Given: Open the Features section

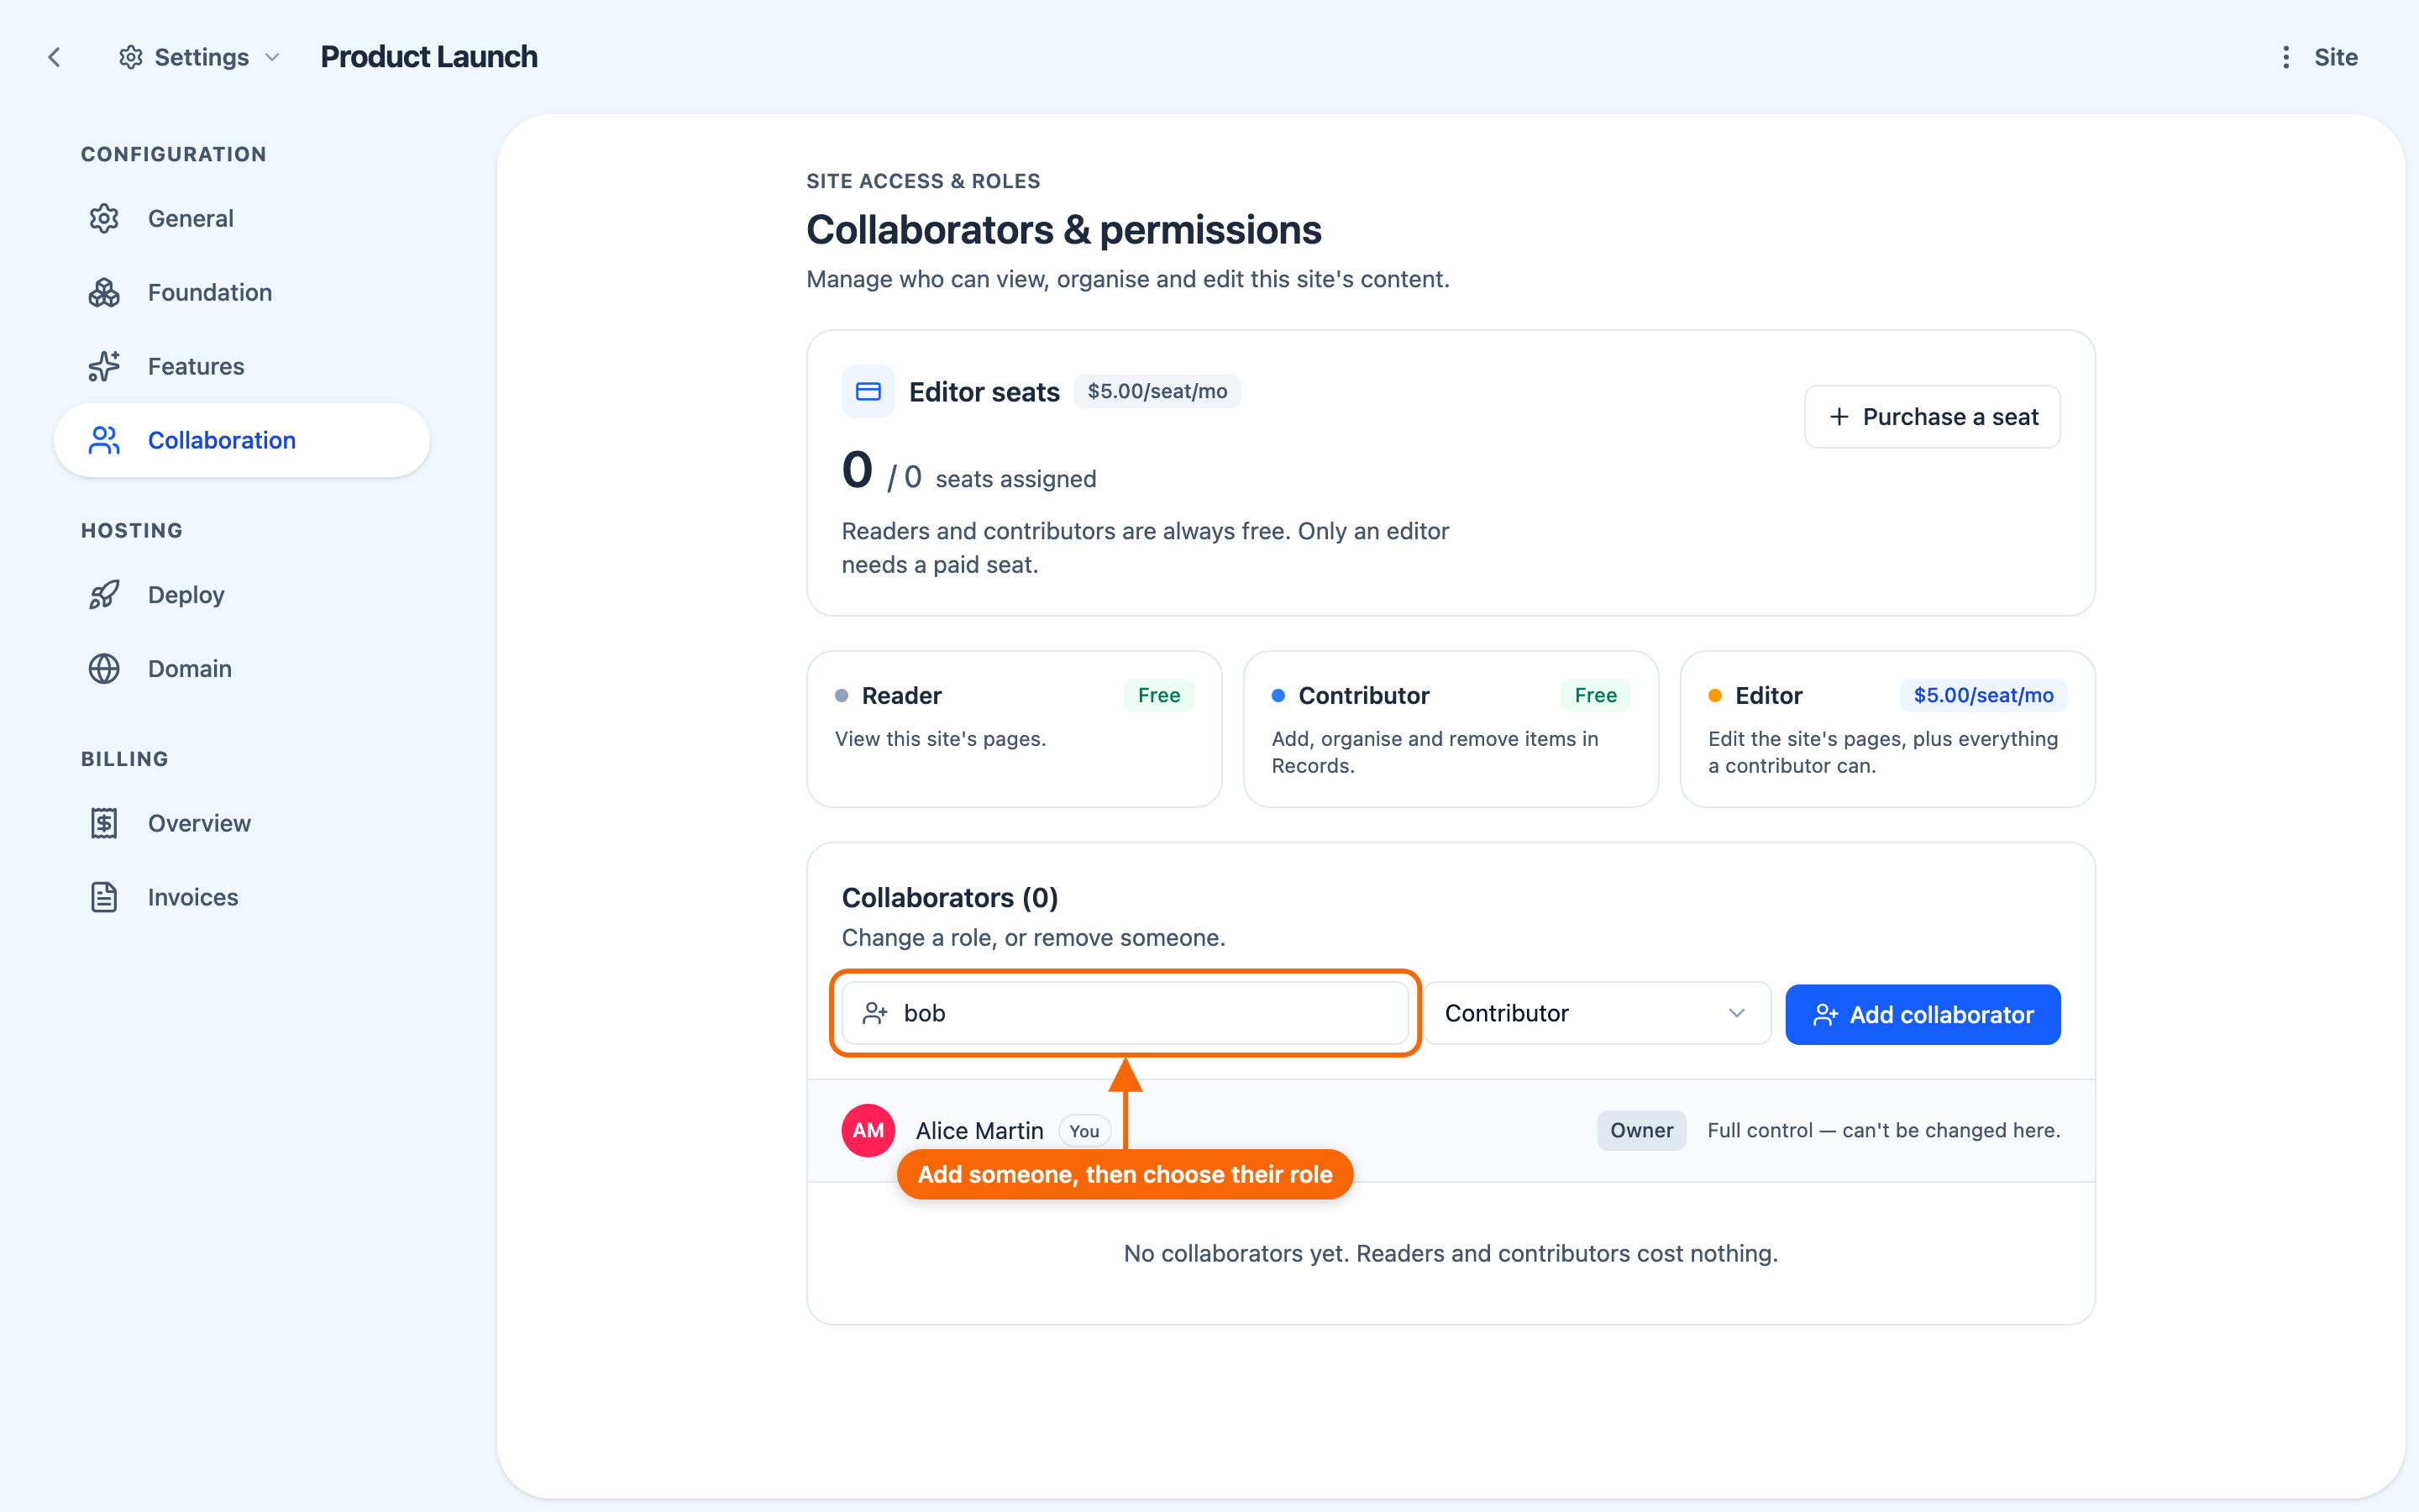Looking at the screenshot, I should (x=242, y=366).
